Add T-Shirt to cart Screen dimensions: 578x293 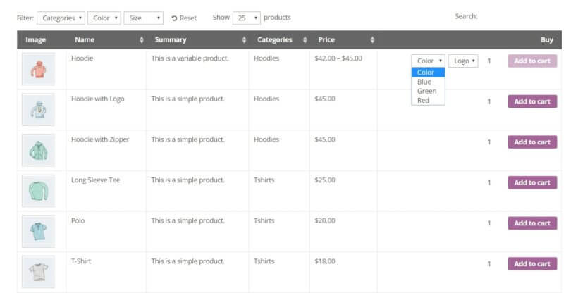tap(532, 263)
